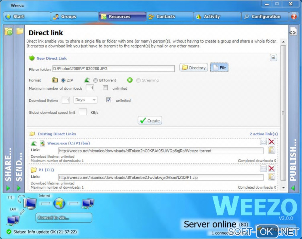Click the P1 folder icon
Screen dimensions: 302x239
34,170
